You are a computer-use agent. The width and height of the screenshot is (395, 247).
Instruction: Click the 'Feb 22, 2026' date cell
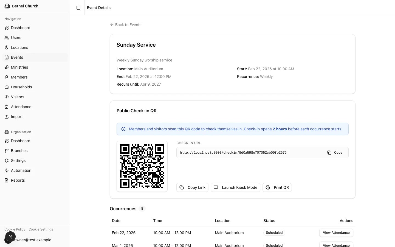point(124,233)
